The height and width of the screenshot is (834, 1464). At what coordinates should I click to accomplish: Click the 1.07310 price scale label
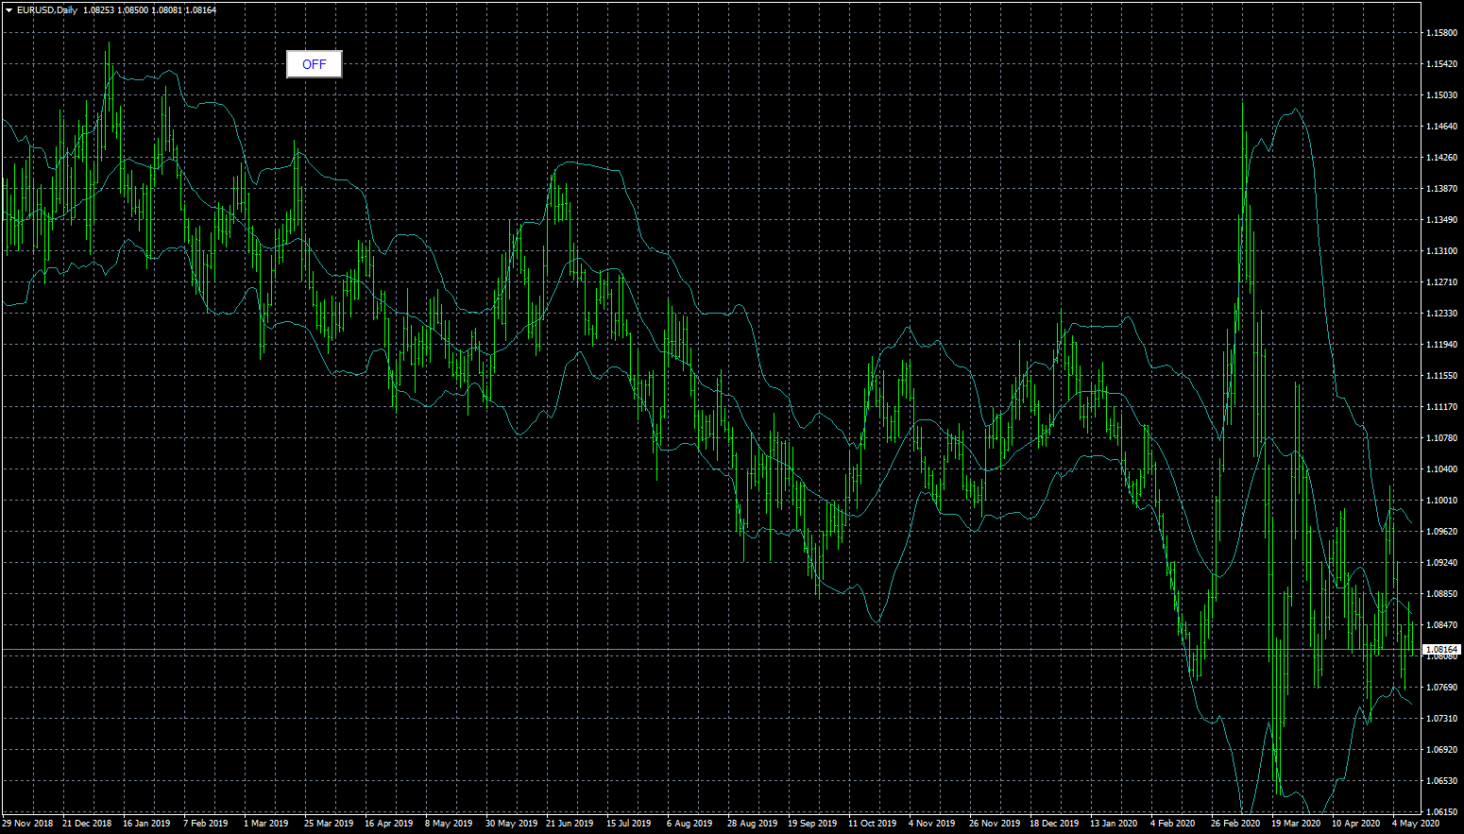(1442, 719)
